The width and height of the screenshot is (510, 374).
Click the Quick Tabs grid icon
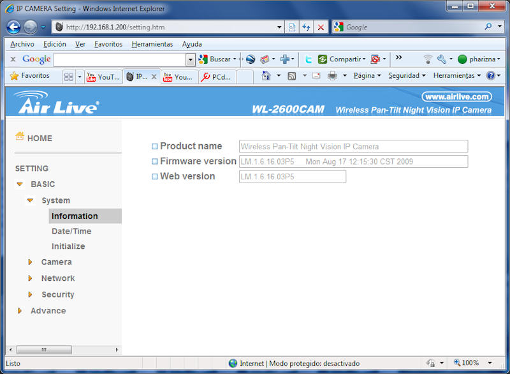(69, 77)
